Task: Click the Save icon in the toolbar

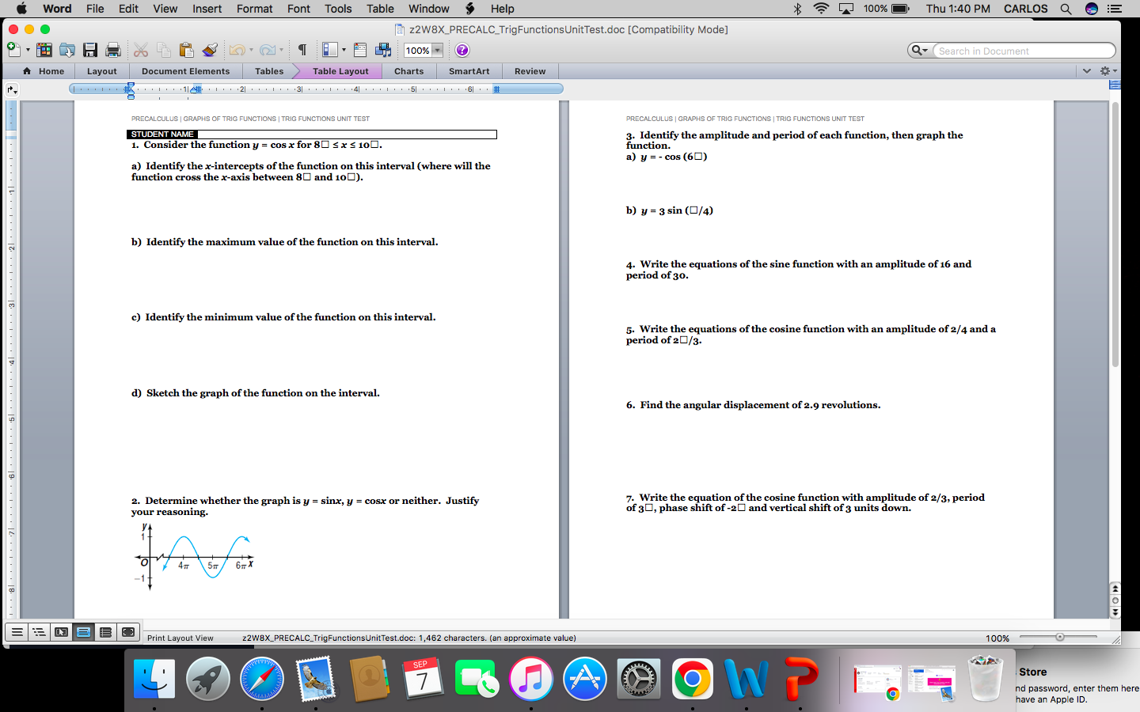Action: tap(89, 50)
